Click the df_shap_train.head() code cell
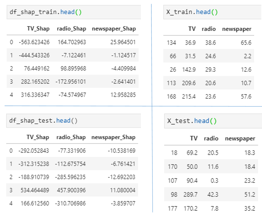 pyautogui.click(x=73, y=12)
